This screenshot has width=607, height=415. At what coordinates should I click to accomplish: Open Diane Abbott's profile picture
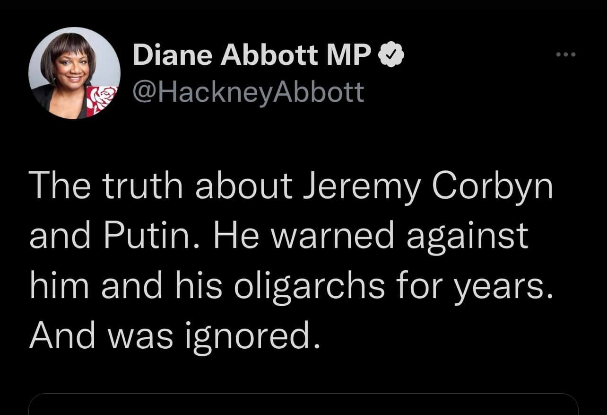[74, 73]
